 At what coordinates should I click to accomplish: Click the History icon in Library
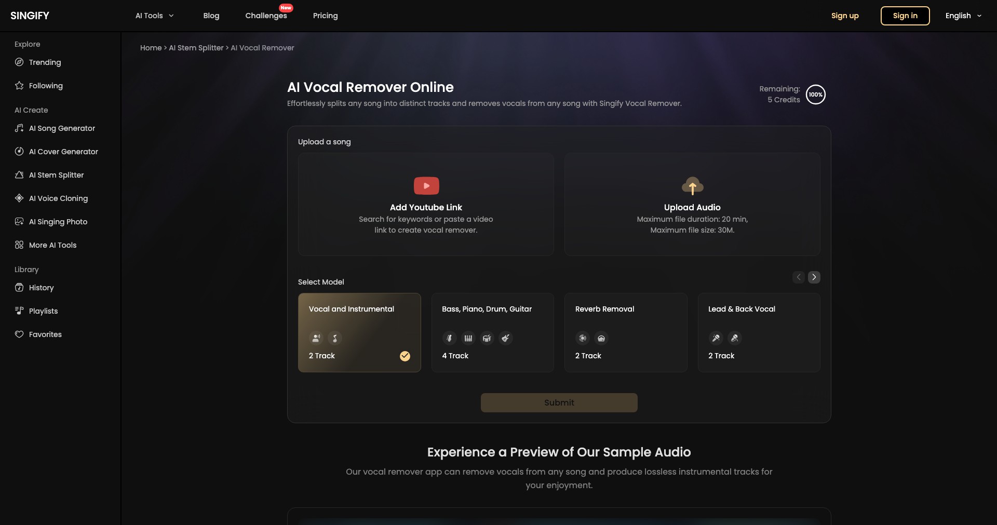click(19, 288)
